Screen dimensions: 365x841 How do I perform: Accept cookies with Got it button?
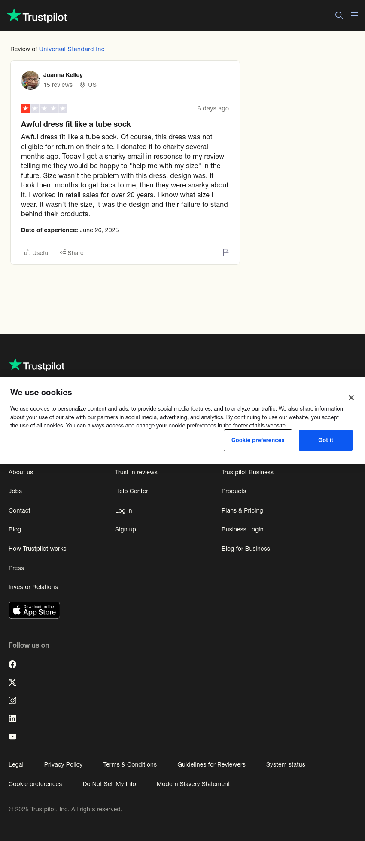[325, 440]
